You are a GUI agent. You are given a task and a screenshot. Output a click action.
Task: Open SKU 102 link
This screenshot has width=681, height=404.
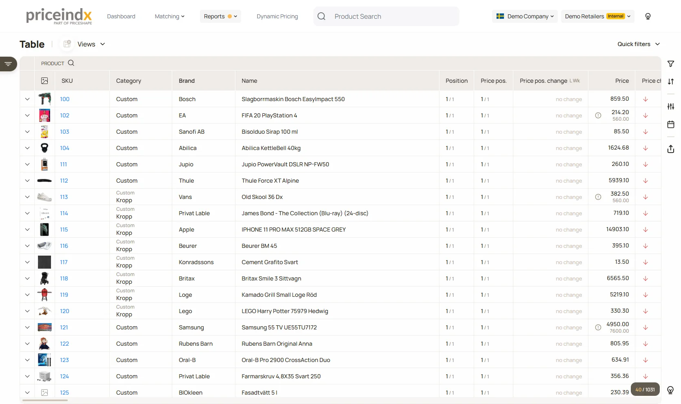click(x=64, y=115)
